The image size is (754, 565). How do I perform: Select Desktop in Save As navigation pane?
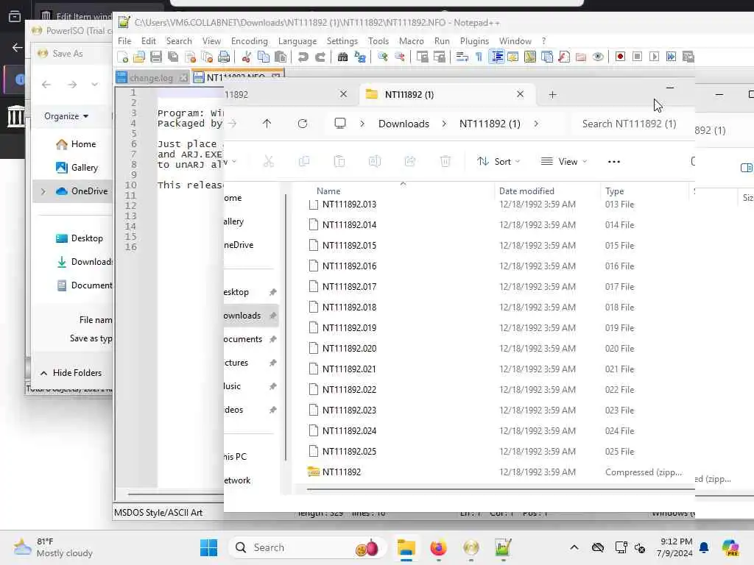(x=80, y=238)
